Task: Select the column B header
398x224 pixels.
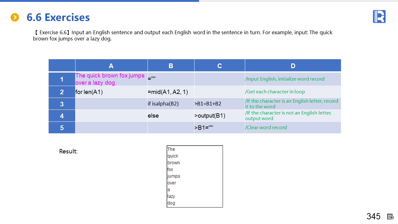Action: click(x=171, y=66)
